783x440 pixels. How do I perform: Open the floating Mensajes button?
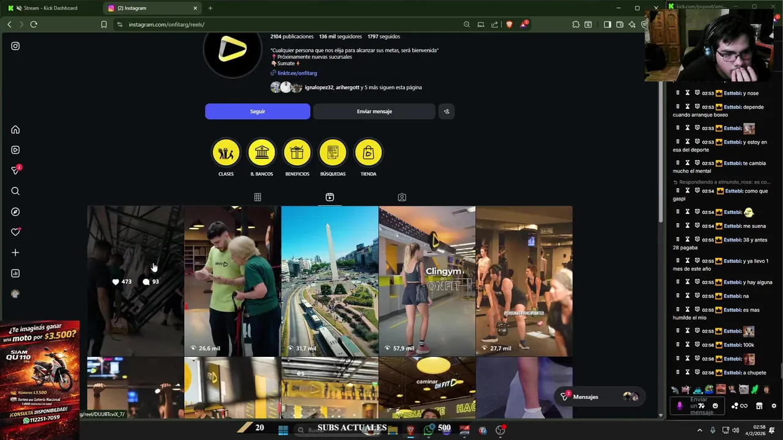(599, 397)
